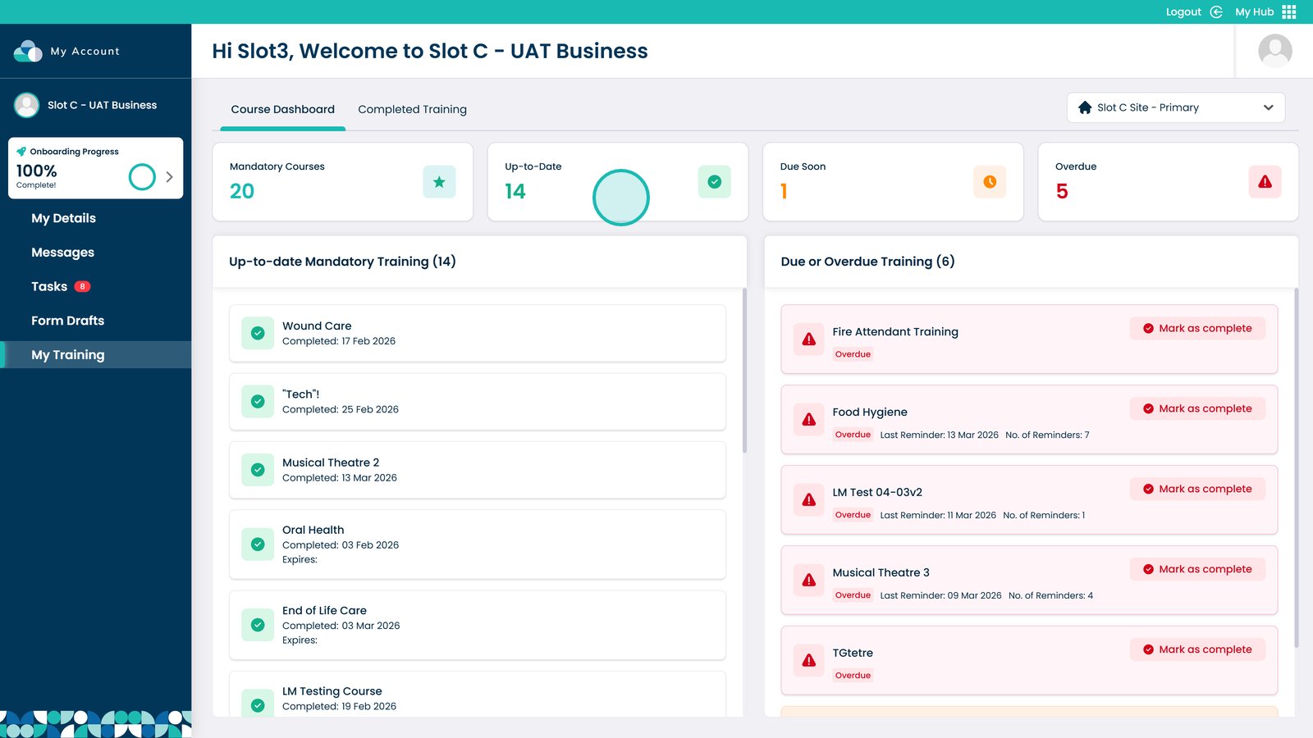Click Fire Attendant Training warning icon
This screenshot has width=1313, height=738.
tap(809, 339)
